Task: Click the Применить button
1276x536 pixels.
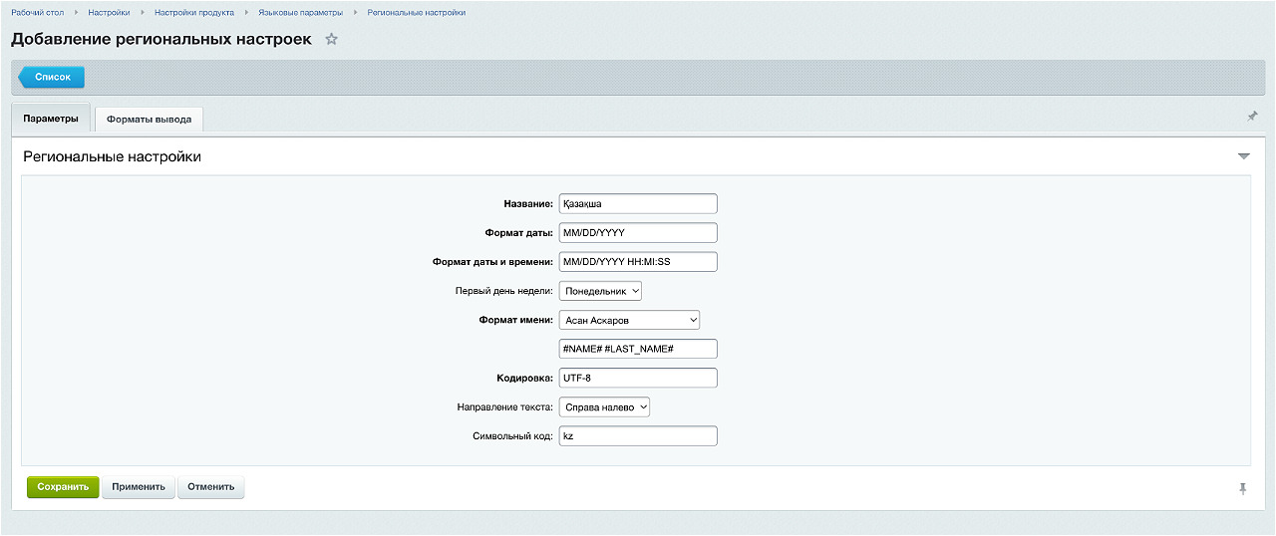Action: [x=139, y=487]
